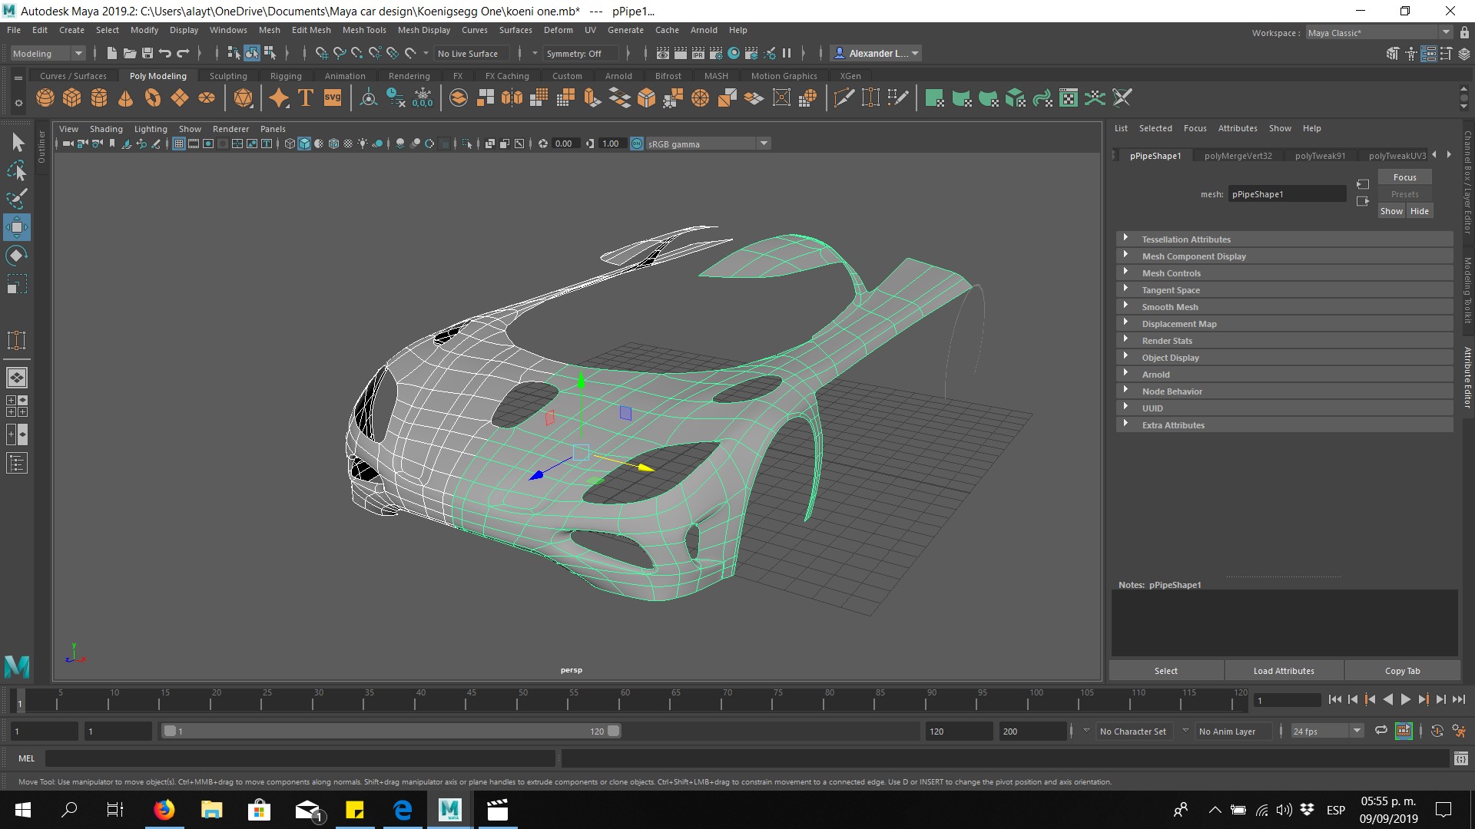Open the Modeling menu set dropdown
This screenshot has width=1475, height=829.
[x=48, y=53]
